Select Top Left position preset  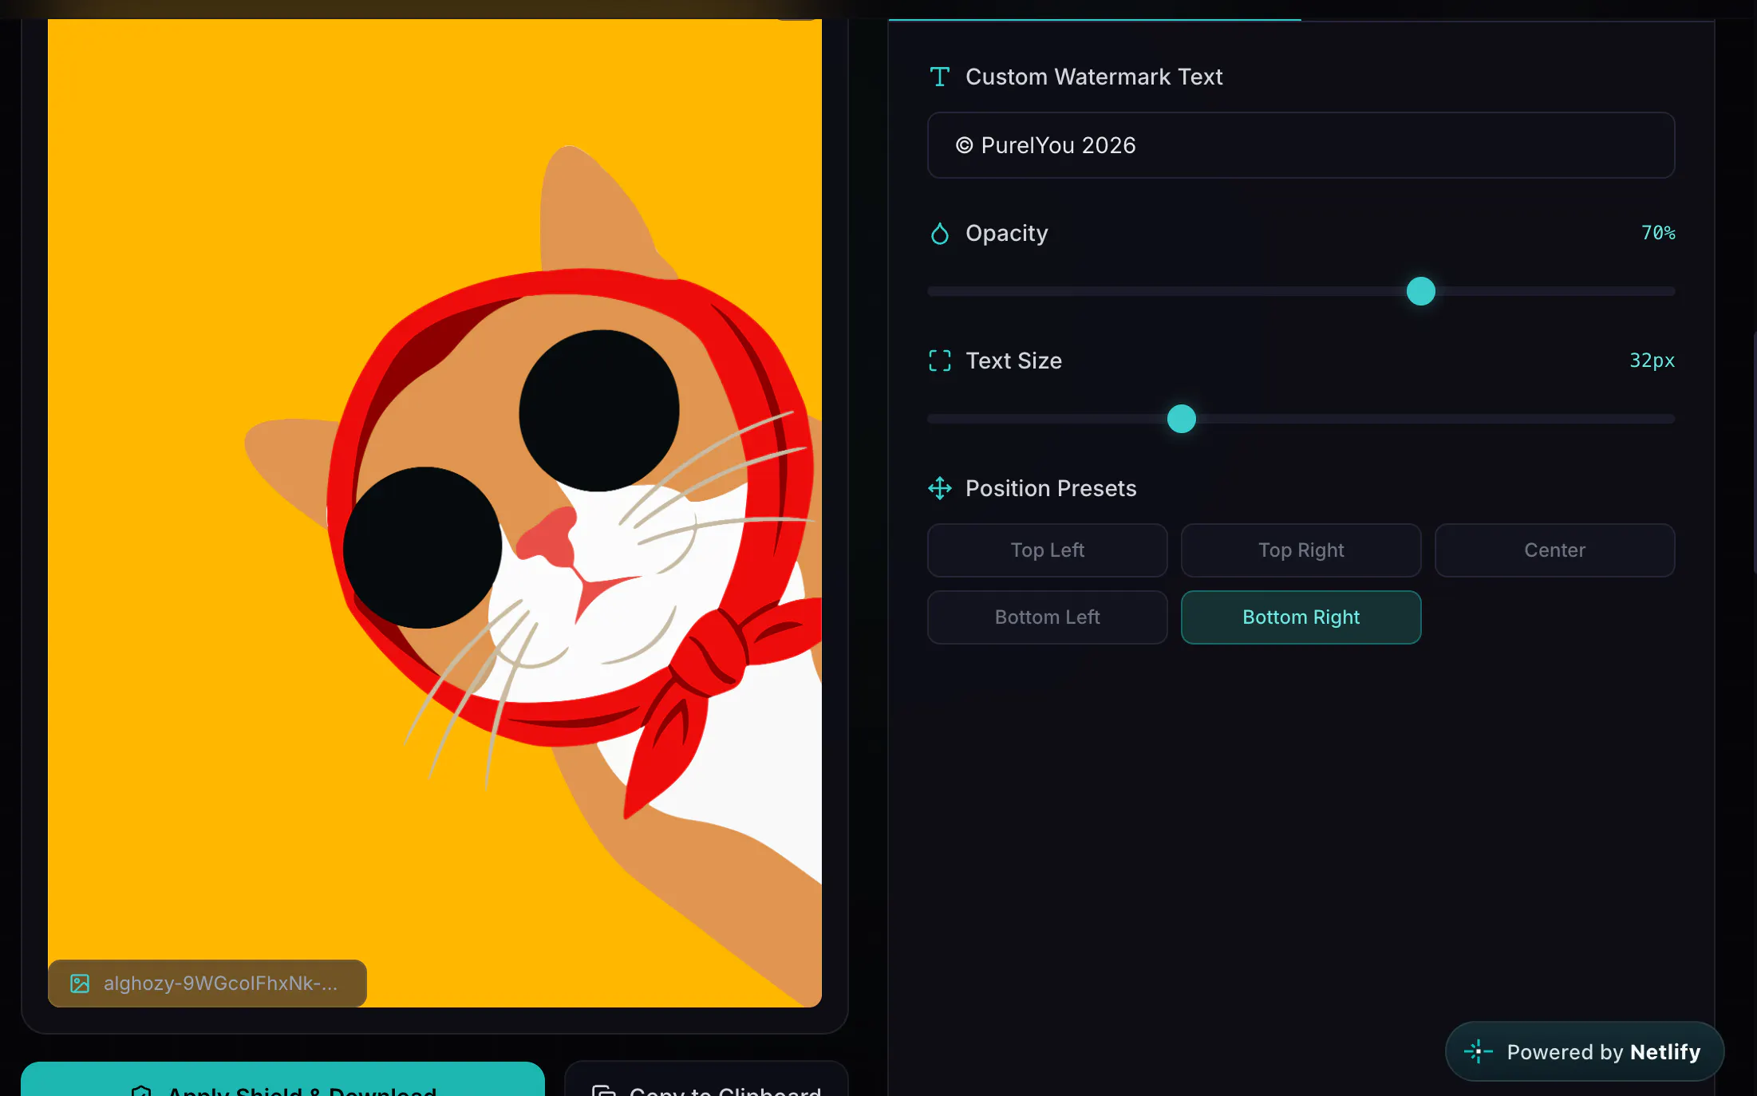click(x=1047, y=550)
